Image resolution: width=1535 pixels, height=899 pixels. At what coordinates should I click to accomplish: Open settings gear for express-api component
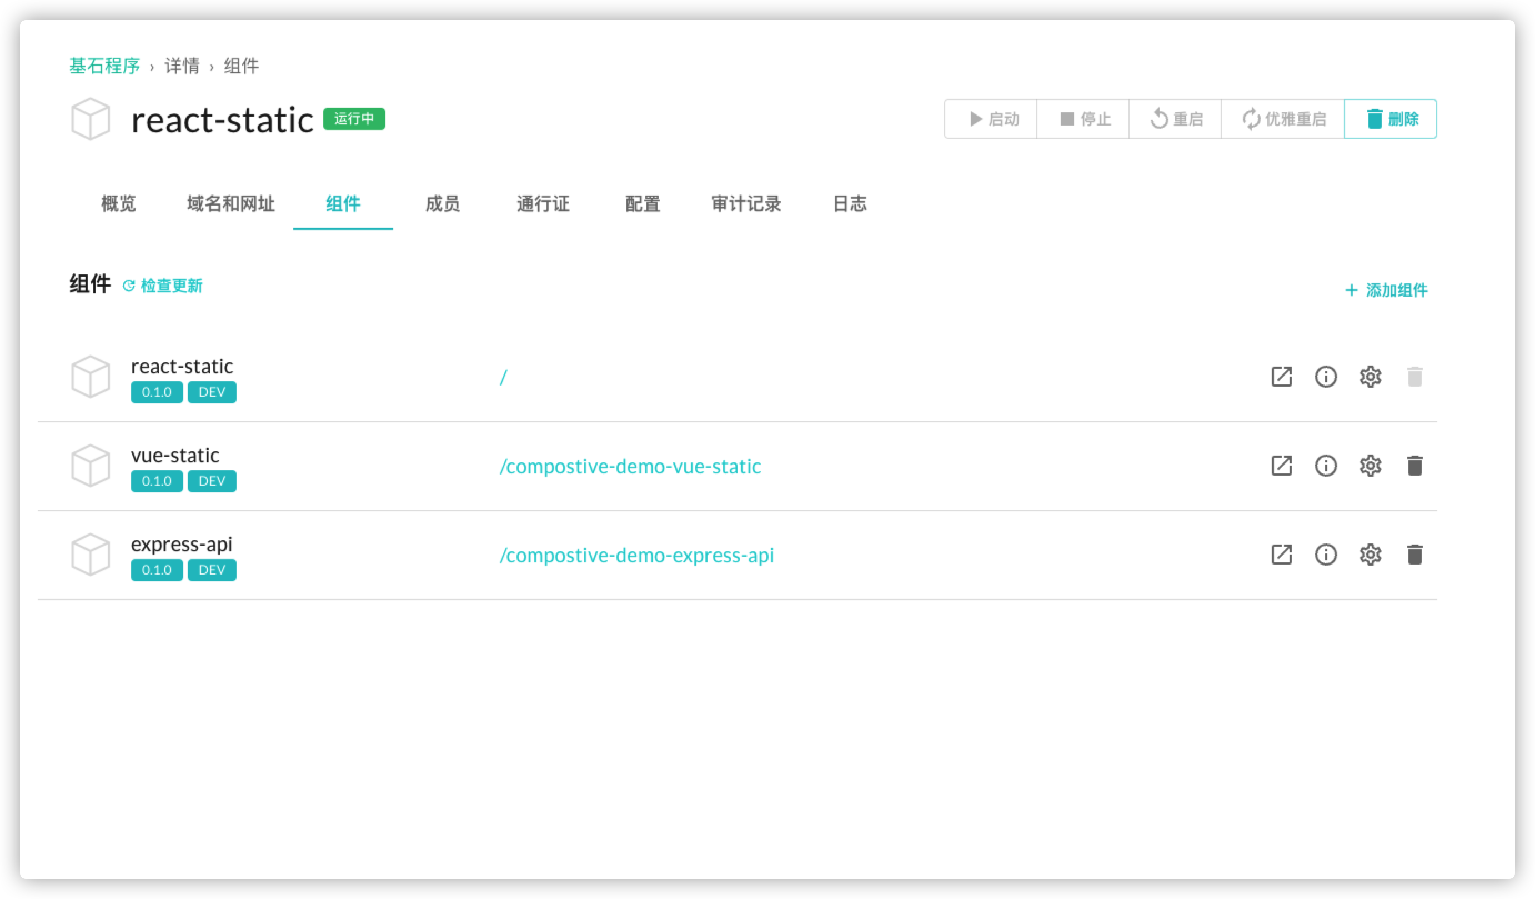tap(1370, 555)
